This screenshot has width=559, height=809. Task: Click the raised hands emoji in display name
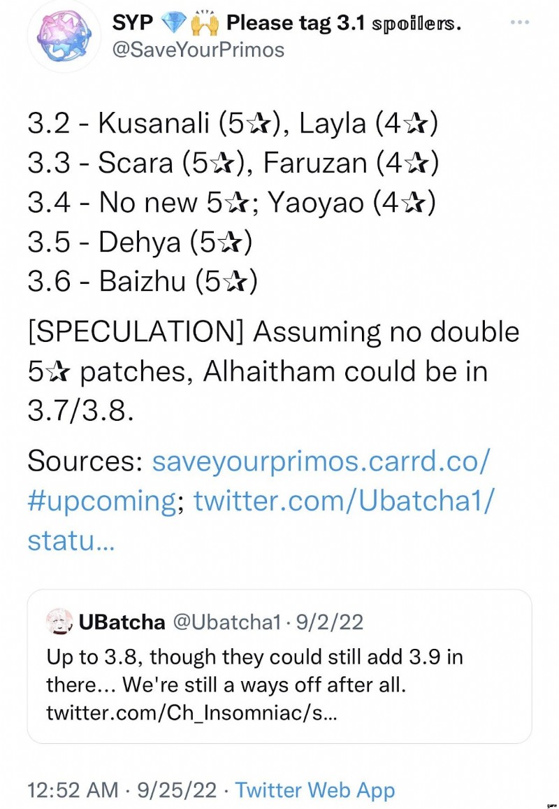[203, 22]
